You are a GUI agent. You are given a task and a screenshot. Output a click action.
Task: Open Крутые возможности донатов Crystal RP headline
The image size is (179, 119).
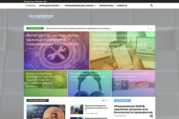click(96, 108)
